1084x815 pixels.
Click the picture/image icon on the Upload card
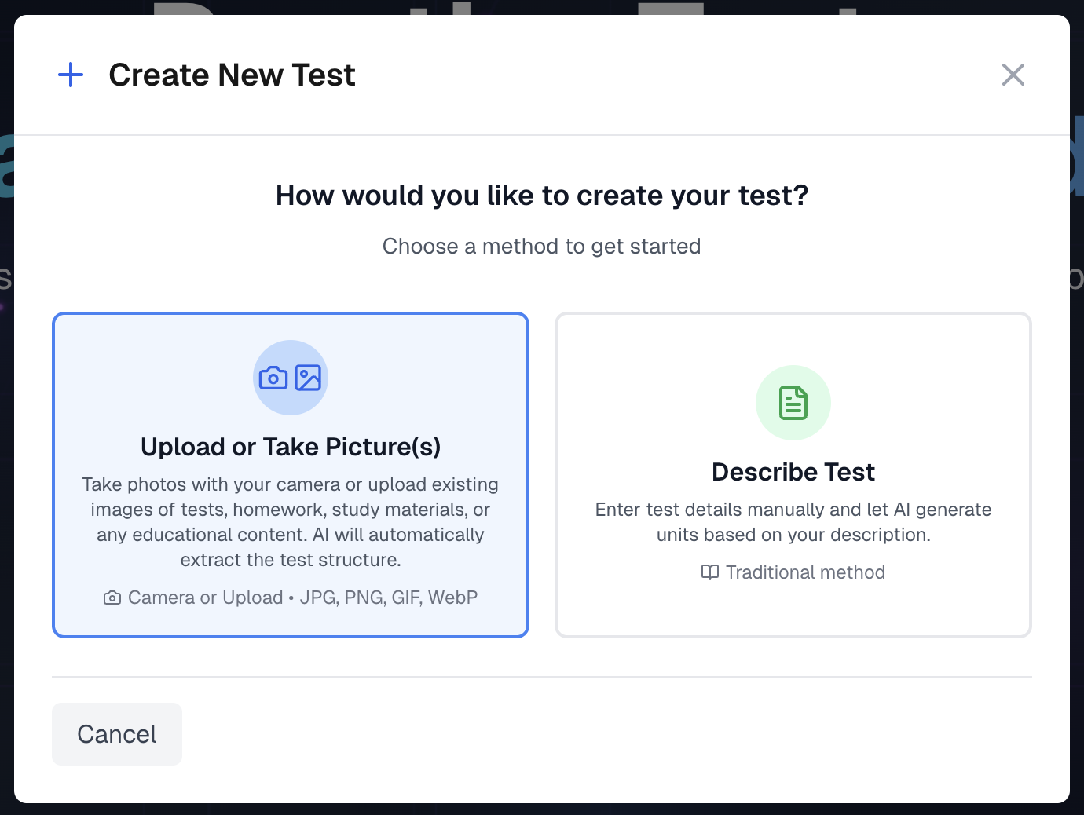[x=309, y=378]
